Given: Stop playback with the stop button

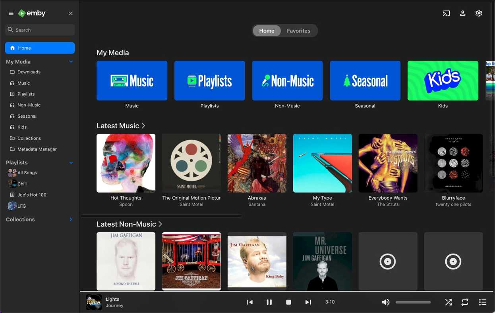Looking at the screenshot, I should pyautogui.click(x=289, y=302).
